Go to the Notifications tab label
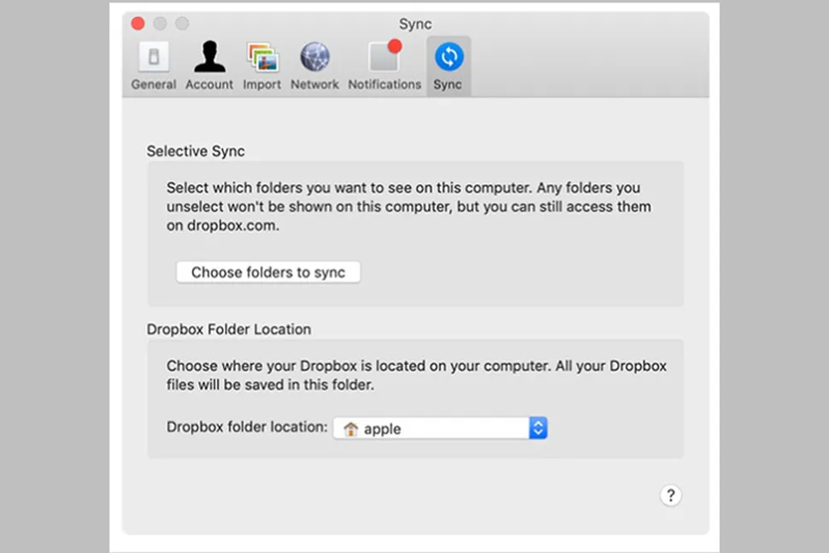Screen dimensions: 829x553 coord(384,85)
